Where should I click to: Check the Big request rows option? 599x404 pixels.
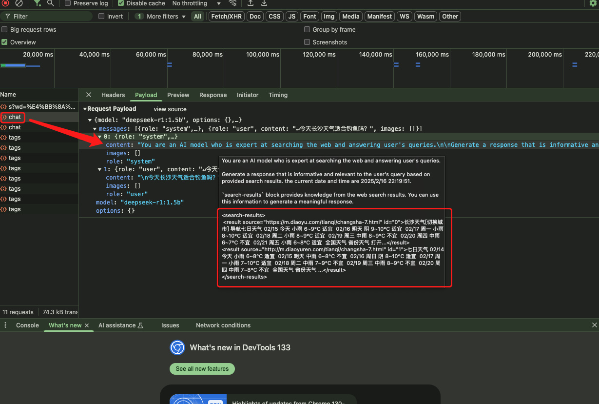(5, 30)
